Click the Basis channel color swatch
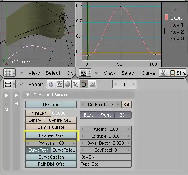 (x=166, y=18)
